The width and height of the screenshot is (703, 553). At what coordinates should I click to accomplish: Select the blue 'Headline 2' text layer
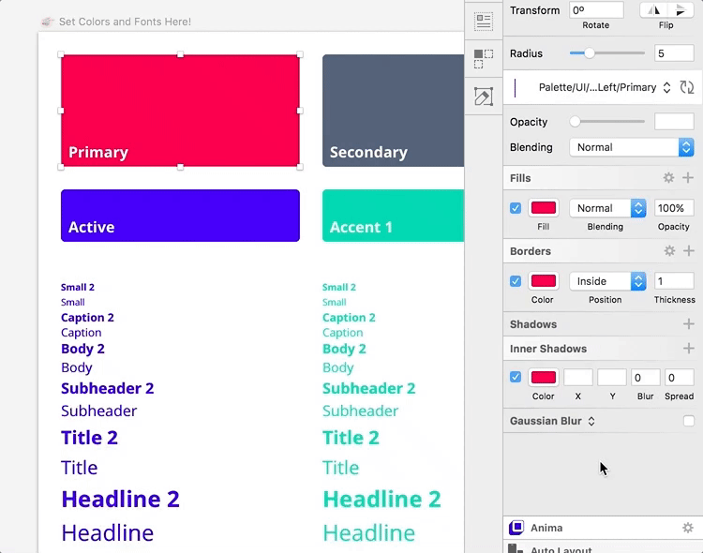[x=120, y=500]
